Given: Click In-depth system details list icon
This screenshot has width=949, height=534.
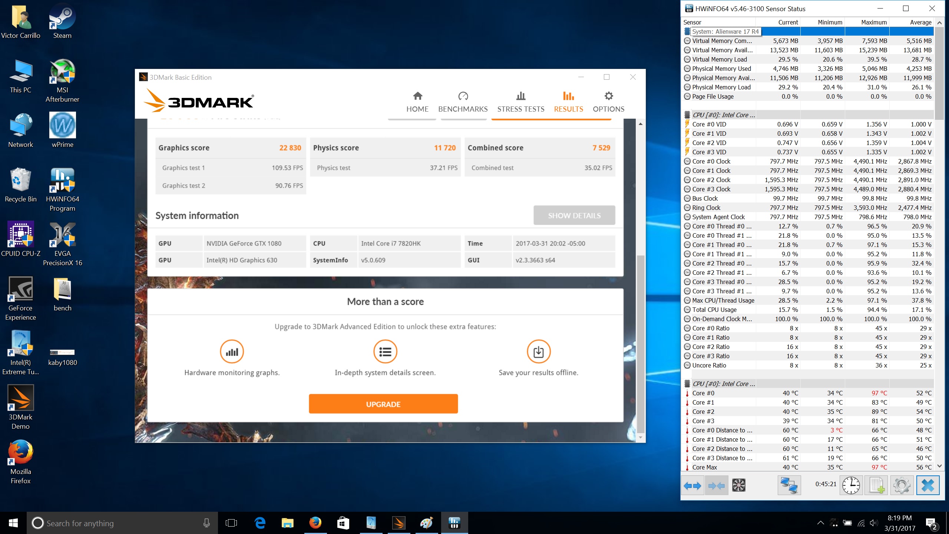Looking at the screenshot, I should (x=385, y=352).
